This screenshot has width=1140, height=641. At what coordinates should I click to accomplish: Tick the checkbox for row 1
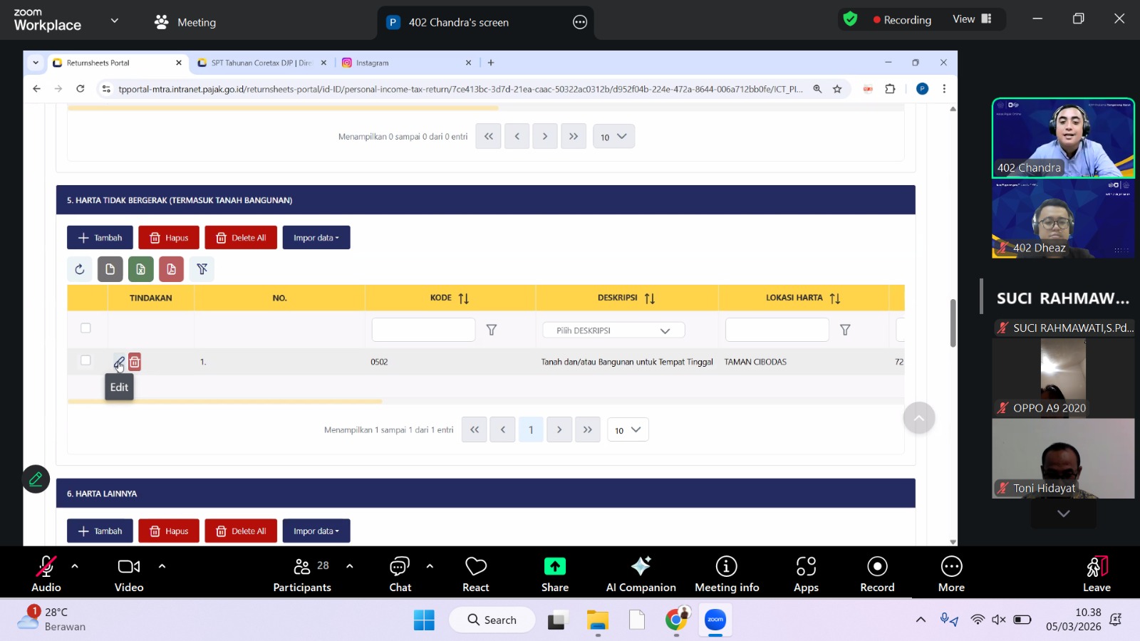85,360
